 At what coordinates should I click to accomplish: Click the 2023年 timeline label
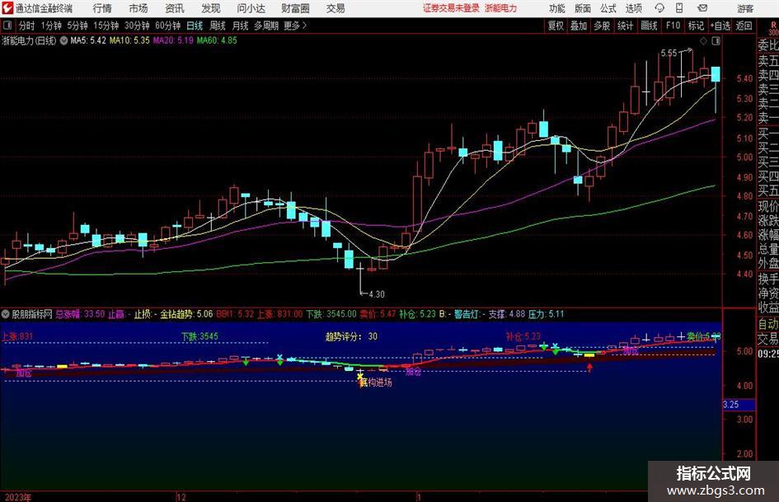[18, 497]
